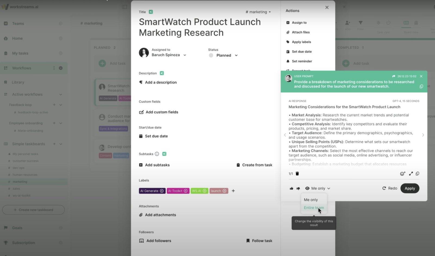
Task: Click the thumbs up icon on AI response
Action: point(291,188)
